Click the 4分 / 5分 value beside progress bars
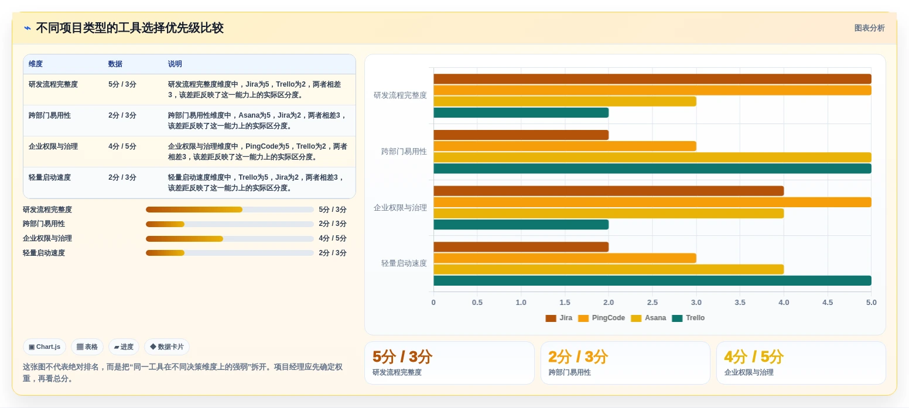Image resolution: width=909 pixels, height=408 pixels. (x=333, y=239)
